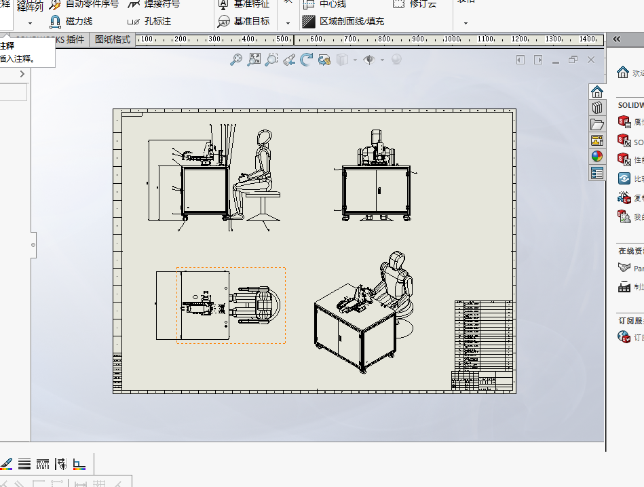Click the Line Color brush icon
Viewport: 644px width, 487px height.
(x=6, y=464)
